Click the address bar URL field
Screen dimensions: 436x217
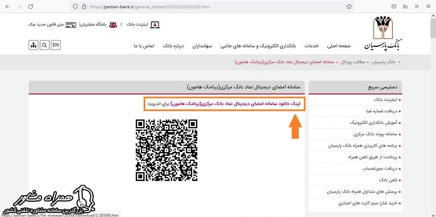tap(211, 7)
